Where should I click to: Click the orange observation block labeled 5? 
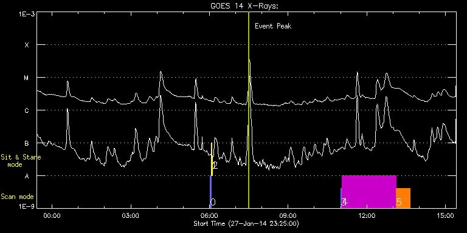(403, 198)
